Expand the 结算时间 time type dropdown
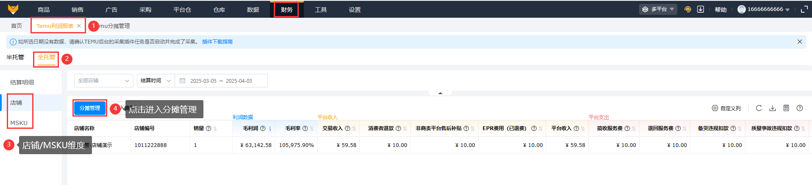This screenshot has height=185, width=812. click(156, 81)
